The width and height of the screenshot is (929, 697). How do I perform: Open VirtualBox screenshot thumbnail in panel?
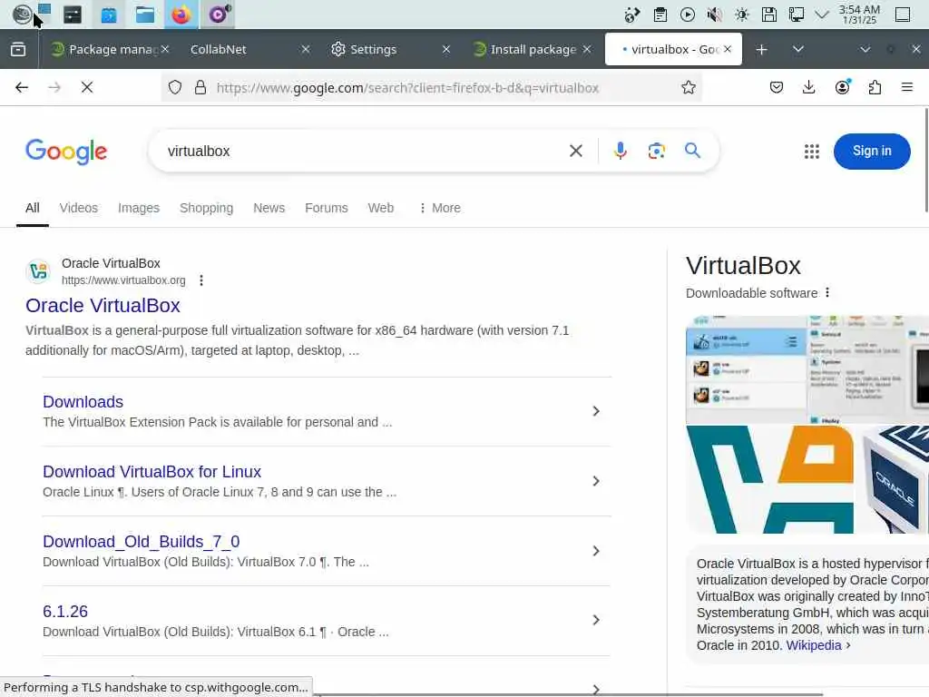807,370
